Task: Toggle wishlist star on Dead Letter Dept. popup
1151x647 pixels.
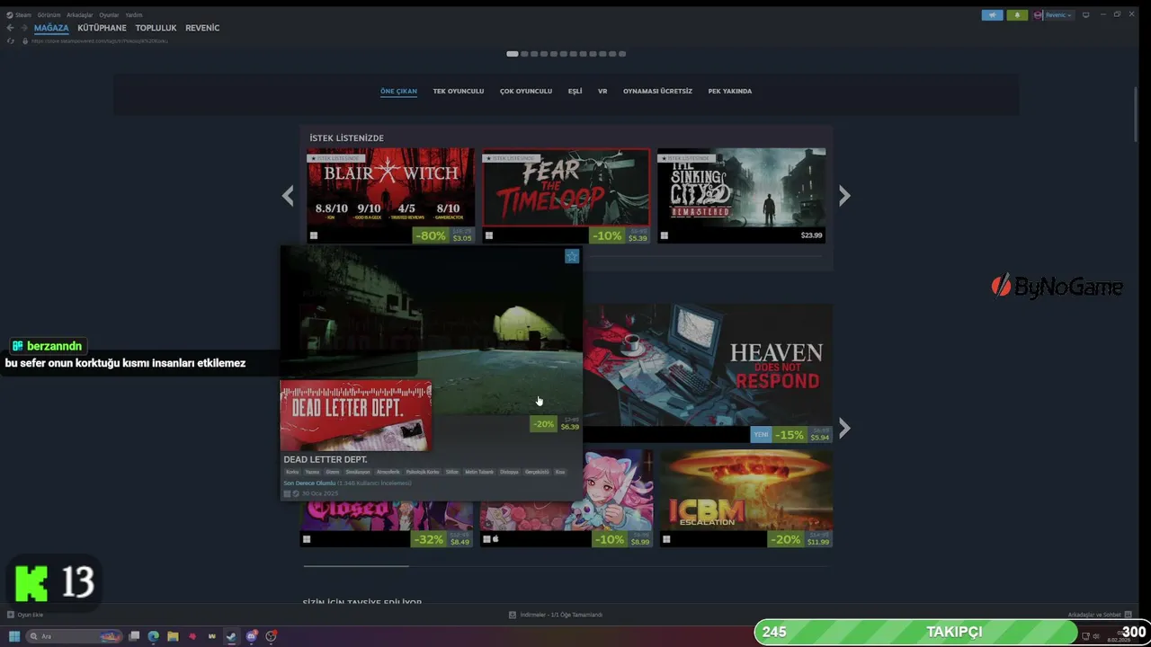Action: coord(572,256)
